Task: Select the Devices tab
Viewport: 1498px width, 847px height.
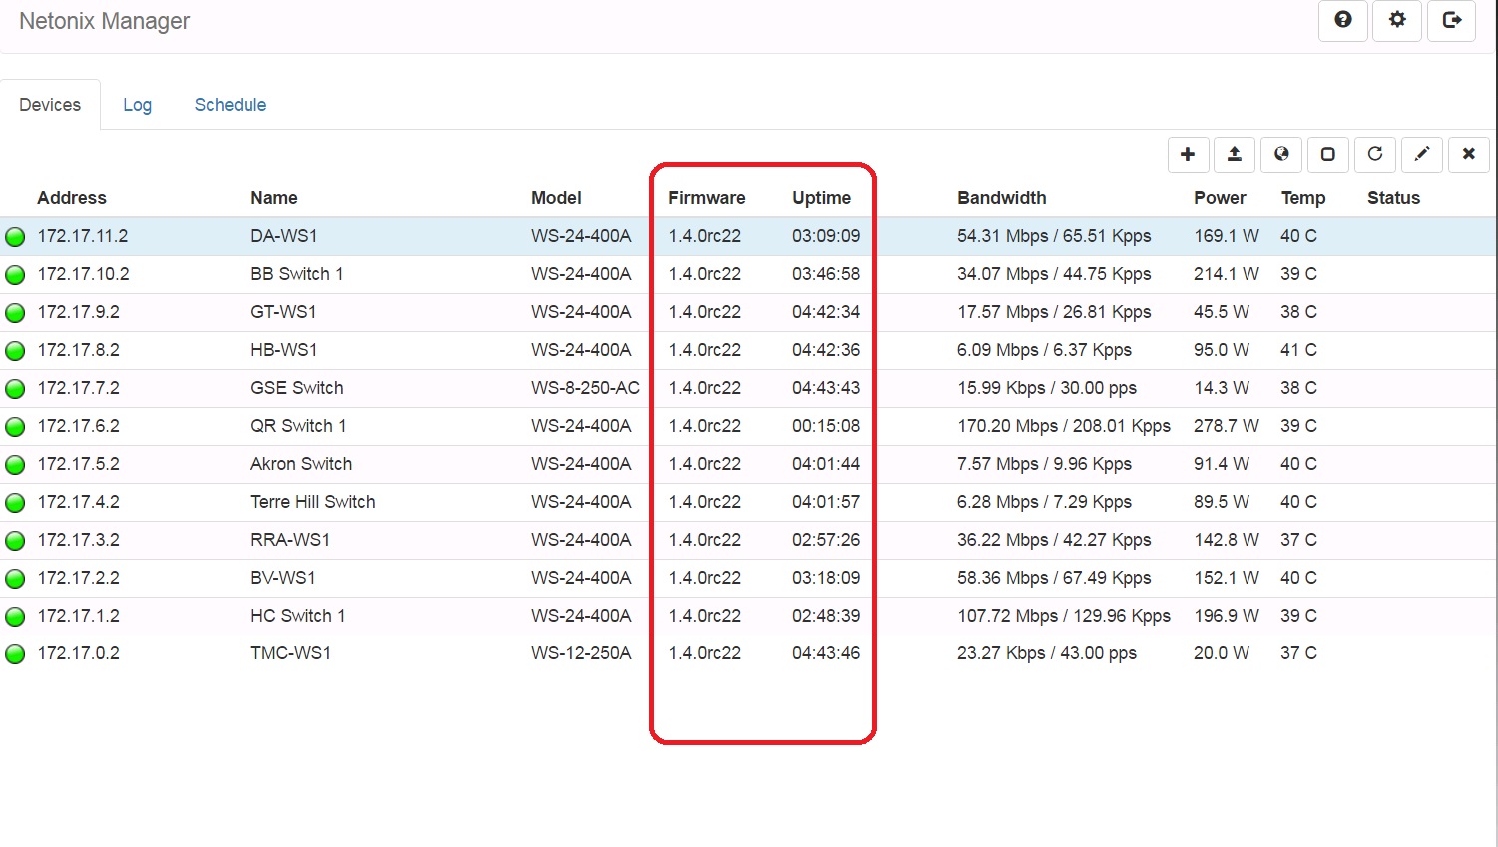Action: [x=50, y=105]
